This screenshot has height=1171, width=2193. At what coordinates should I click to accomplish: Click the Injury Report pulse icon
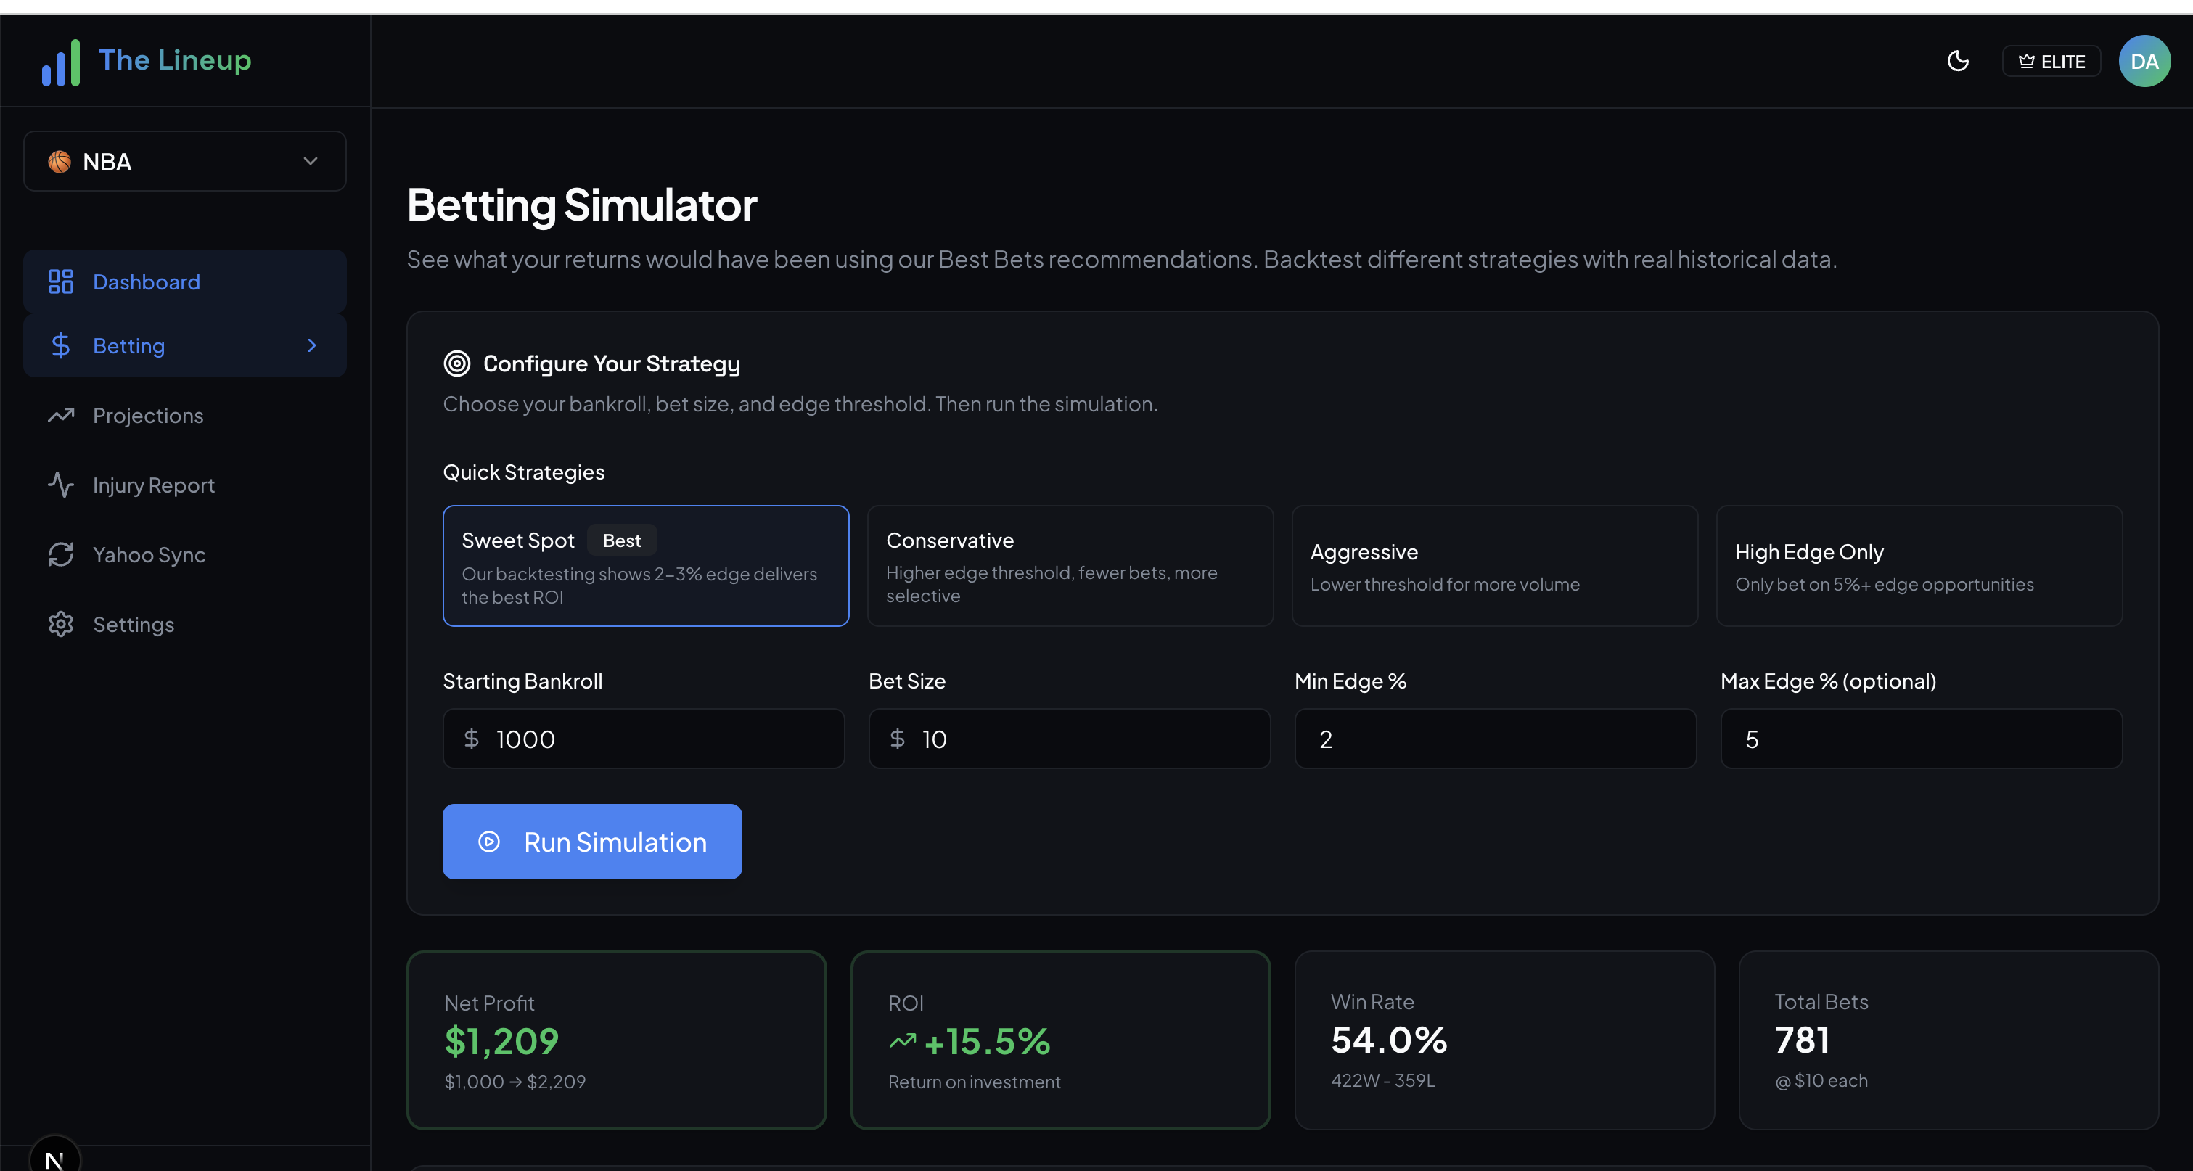coord(60,485)
